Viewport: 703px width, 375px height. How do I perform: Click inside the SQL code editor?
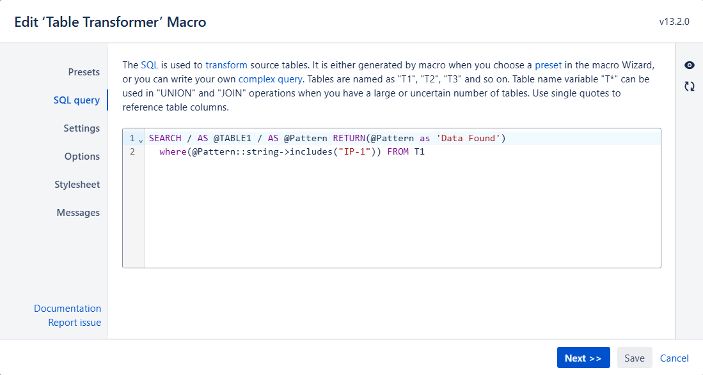(x=402, y=204)
